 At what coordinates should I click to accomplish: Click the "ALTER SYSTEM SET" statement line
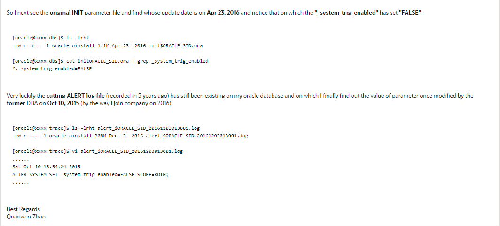(x=90, y=174)
